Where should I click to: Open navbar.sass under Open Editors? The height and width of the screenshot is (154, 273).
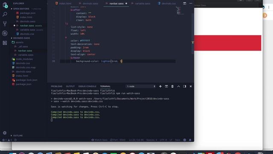[x=27, y=26]
